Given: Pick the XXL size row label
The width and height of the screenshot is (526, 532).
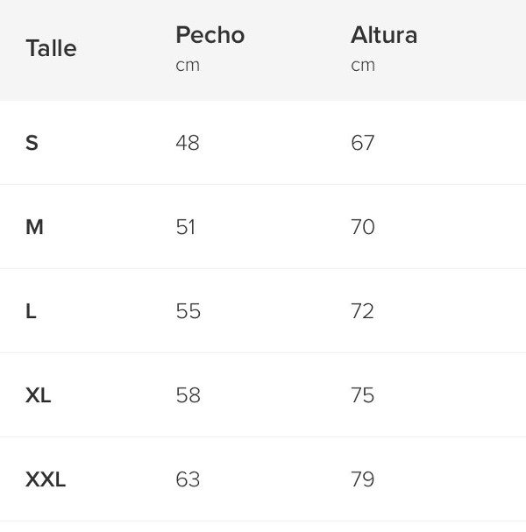Looking at the screenshot, I should click(46, 479).
